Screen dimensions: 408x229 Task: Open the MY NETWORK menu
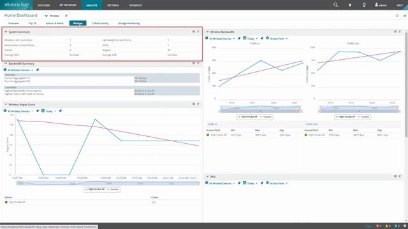68,5
